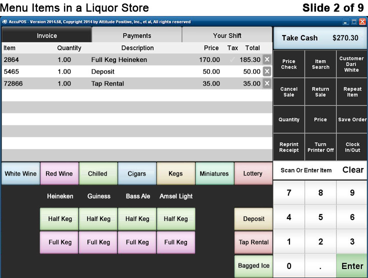The image size is (368, 278).
Task: Turn Printer Off
Action: click(x=320, y=147)
